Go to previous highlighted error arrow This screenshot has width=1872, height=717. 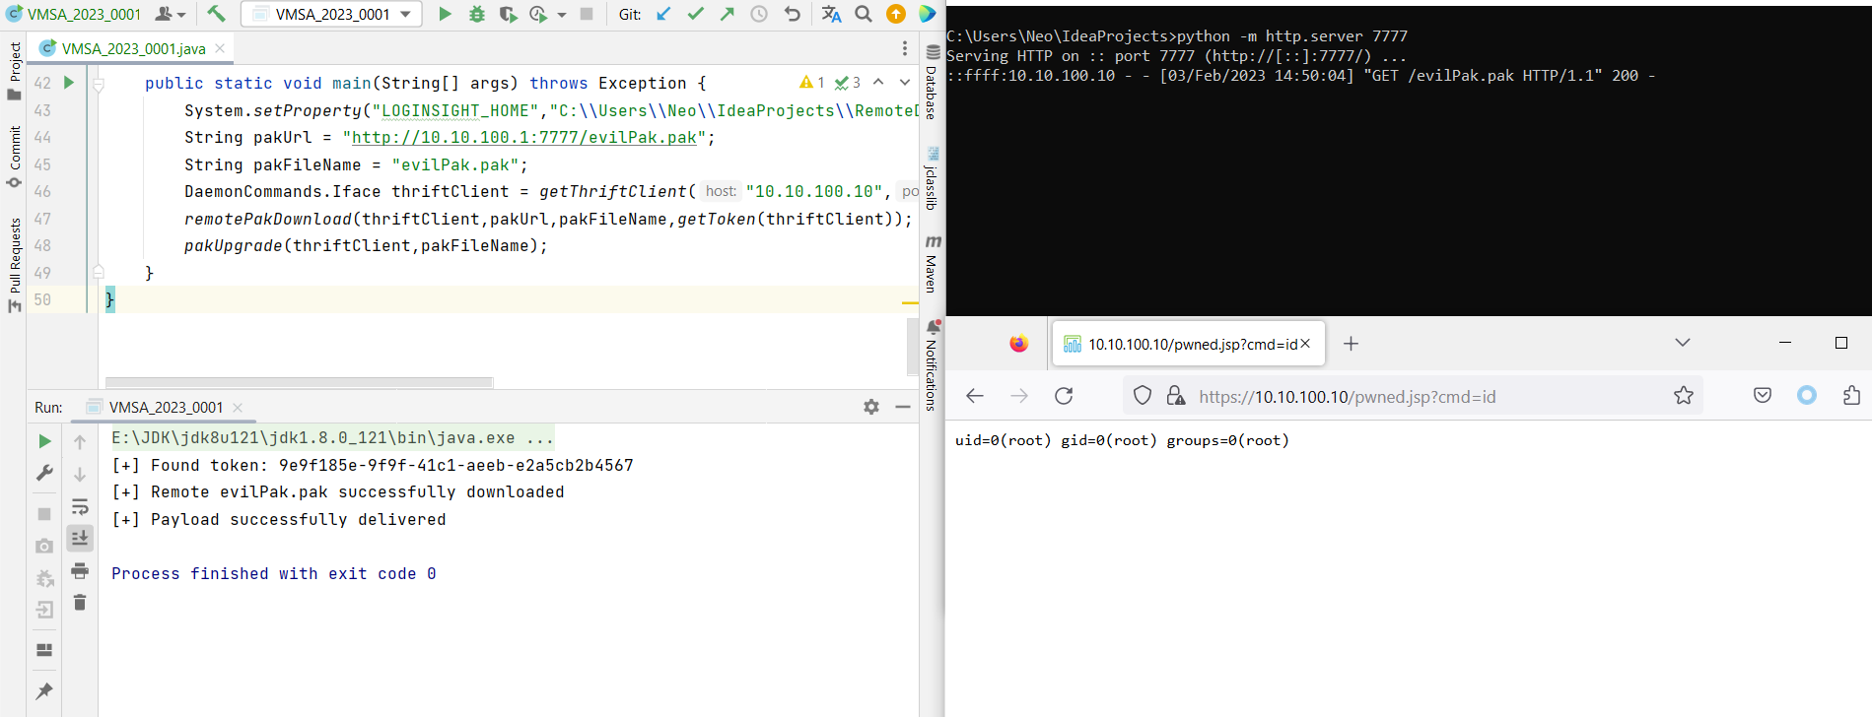pyautogui.click(x=878, y=83)
